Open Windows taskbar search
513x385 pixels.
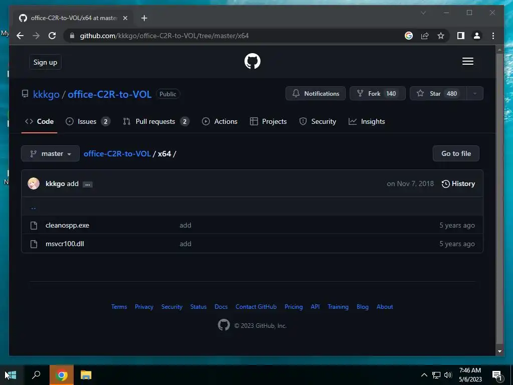tap(36, 375)
